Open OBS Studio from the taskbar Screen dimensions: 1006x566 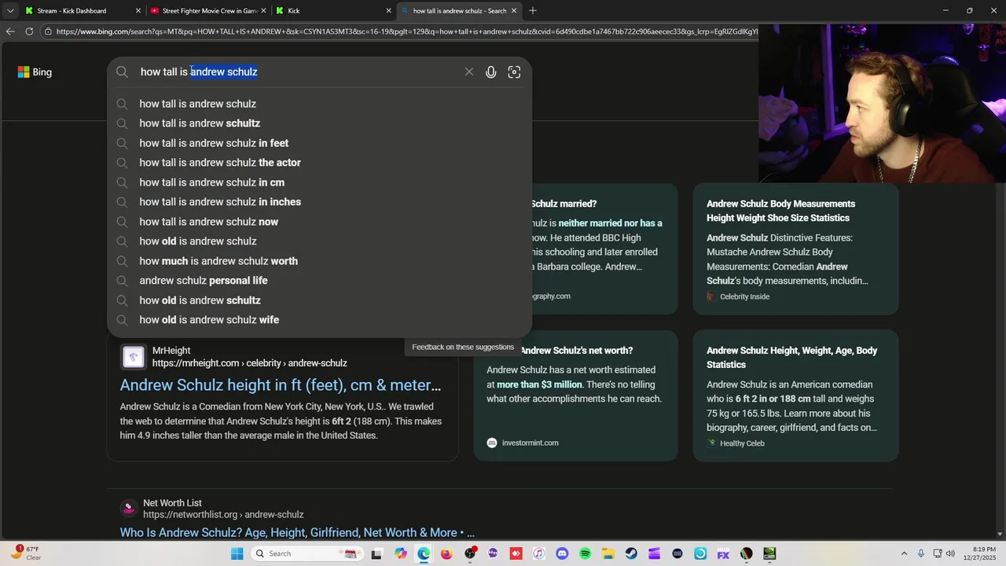pyautogui.click(x=470, y=553)
